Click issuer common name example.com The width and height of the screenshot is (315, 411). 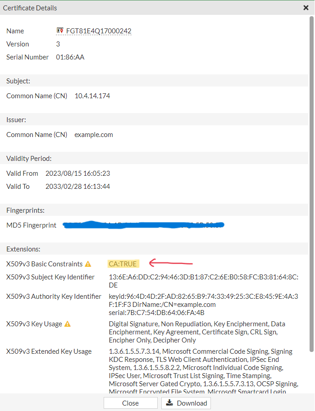pyautogui.click(x=94, y=135)
